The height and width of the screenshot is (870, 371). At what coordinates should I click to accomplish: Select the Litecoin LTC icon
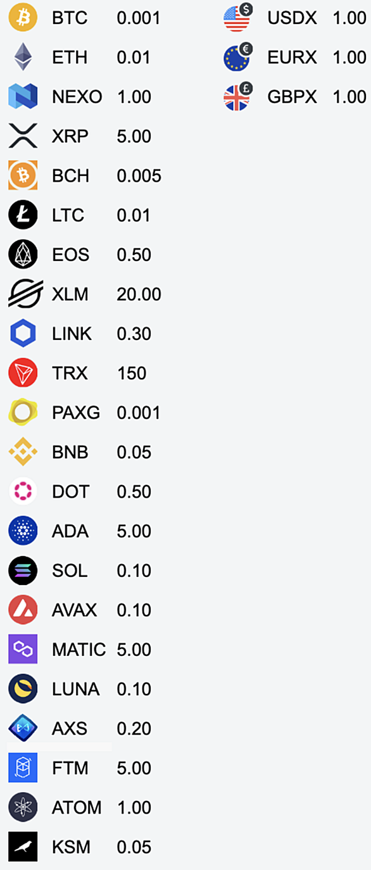coord(23,215)
